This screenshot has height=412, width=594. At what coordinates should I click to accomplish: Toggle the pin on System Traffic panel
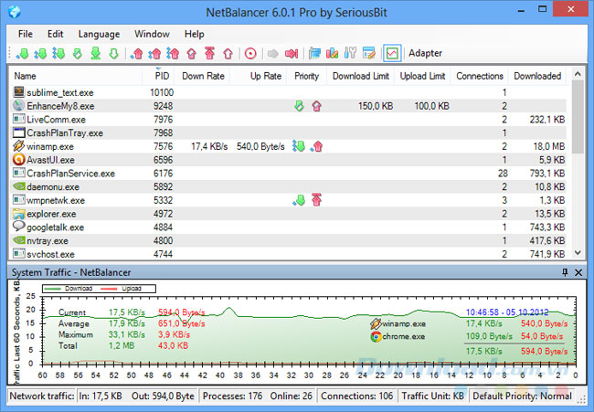pyautogui.click(x=565, y=272)
